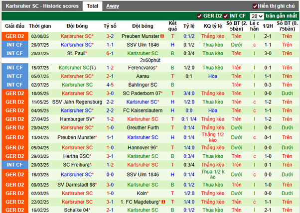Click the 2-1 score on 16/02/25
The height and width of the screenshot is (213, 300).
tap(110, 210)
